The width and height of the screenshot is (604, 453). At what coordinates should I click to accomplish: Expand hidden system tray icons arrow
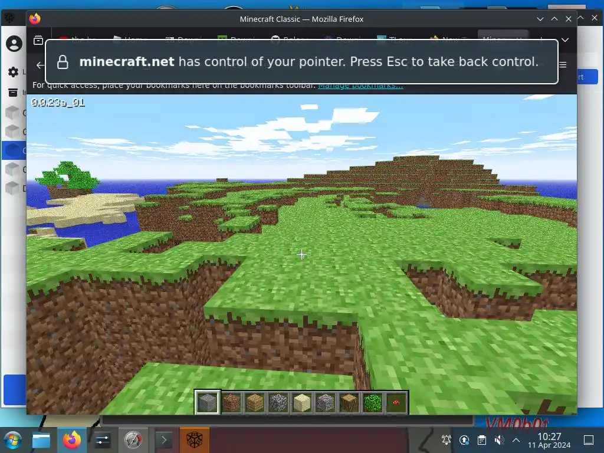point(516,440)
